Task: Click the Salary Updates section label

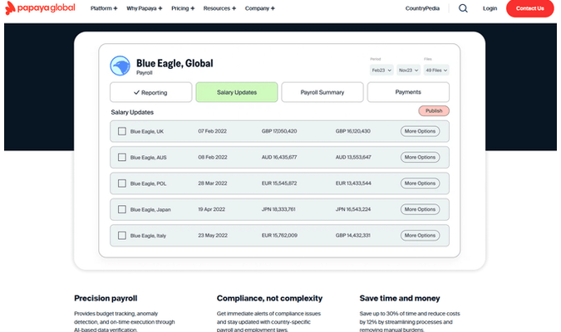Action: [132, 112]
